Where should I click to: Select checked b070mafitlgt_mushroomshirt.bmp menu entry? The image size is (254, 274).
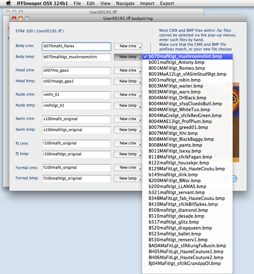pyautogui.click(x=187, y=56)
